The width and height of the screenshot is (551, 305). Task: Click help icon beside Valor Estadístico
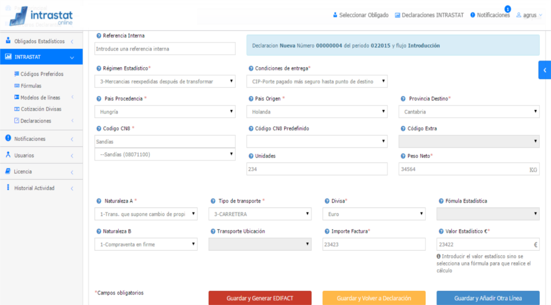(440, 231)
